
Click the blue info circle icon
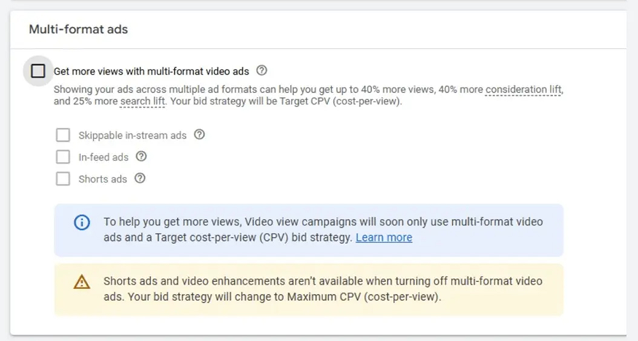pyautogui.click(x=82, y=222)
